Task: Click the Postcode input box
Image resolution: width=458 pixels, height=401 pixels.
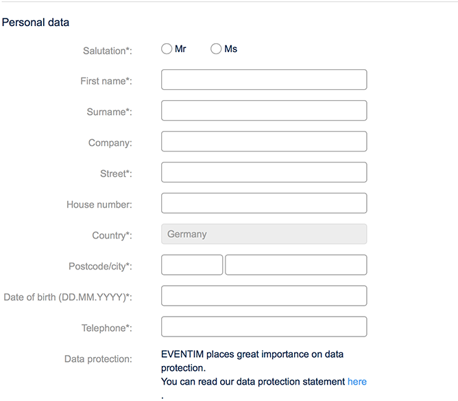Action: pyautogui.click(x=192, y=265)
